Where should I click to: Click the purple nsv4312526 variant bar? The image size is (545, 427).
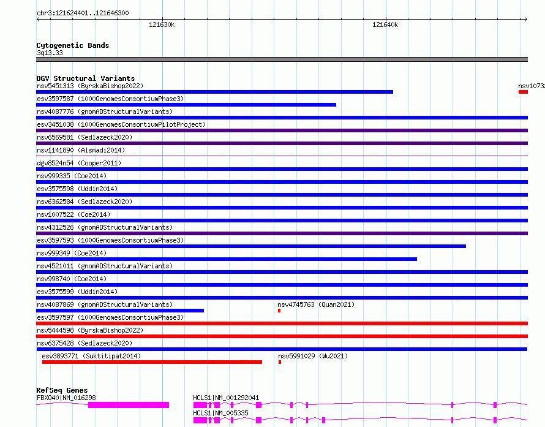click(x=282, y=233)
